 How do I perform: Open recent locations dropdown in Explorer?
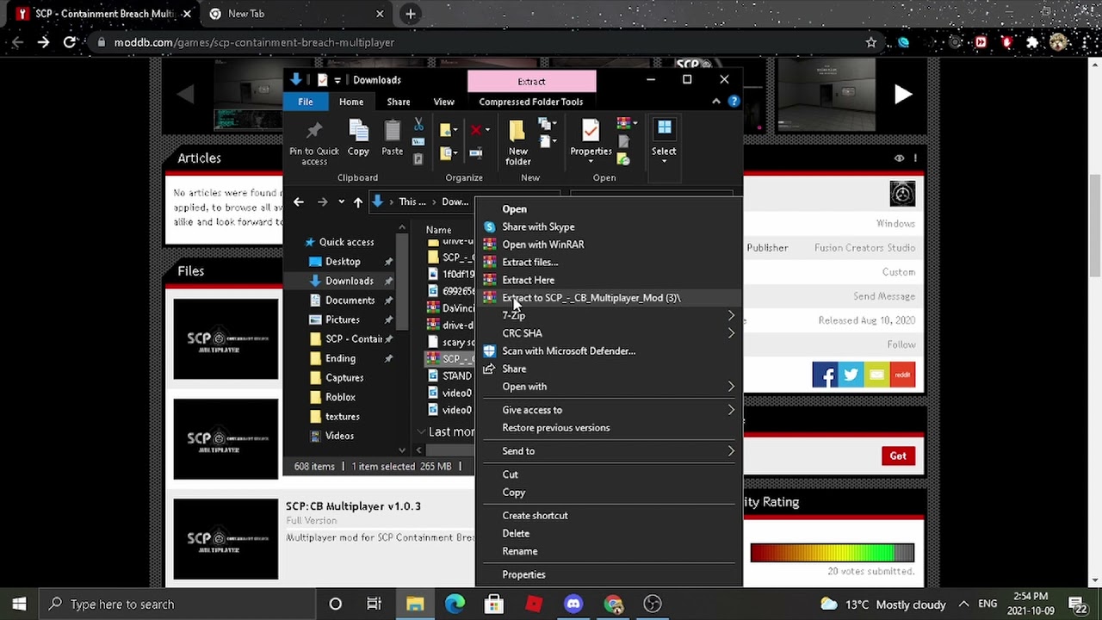click(341, 202)
